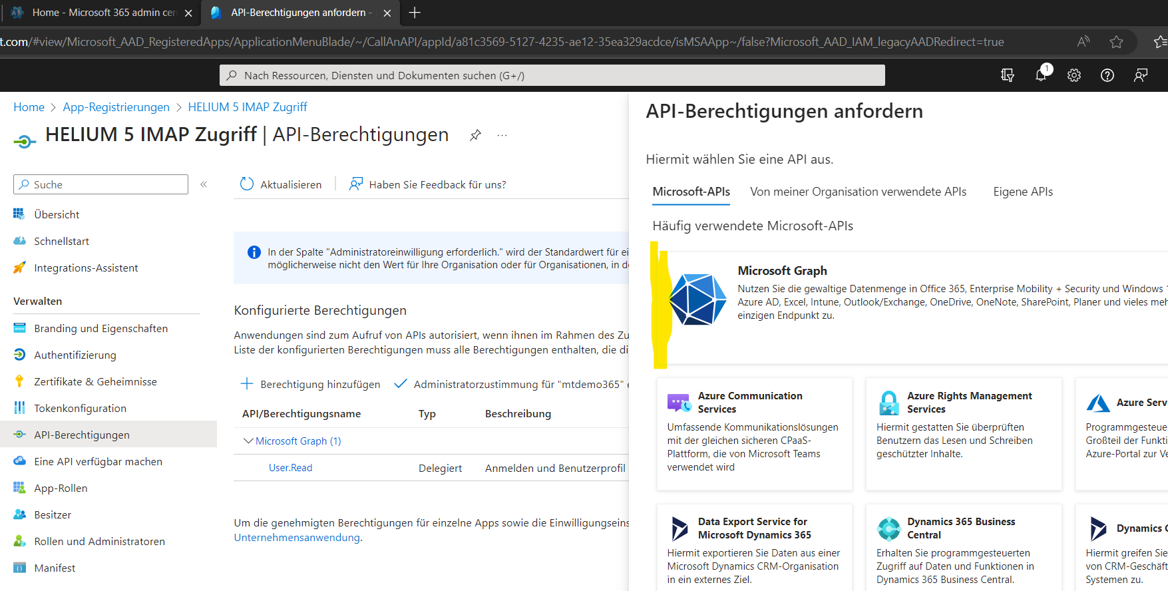Switch to Von meiner Organisation verwendete APIs tab
The width and height of the screenshot is (1168, 591).
[x=858, y=192]
